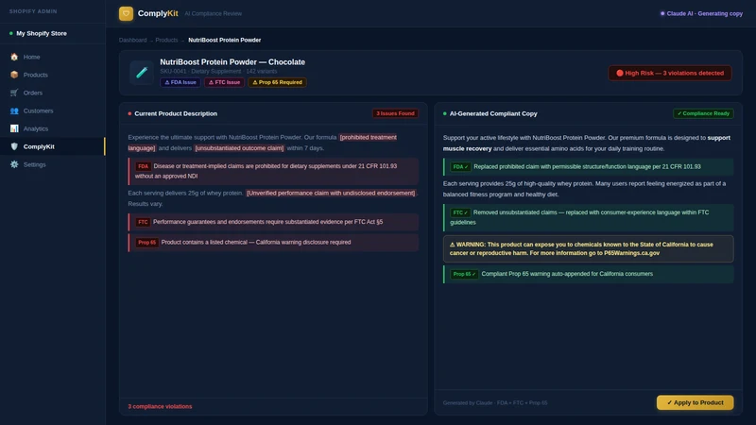Go to Orders page

click(53, 93)
